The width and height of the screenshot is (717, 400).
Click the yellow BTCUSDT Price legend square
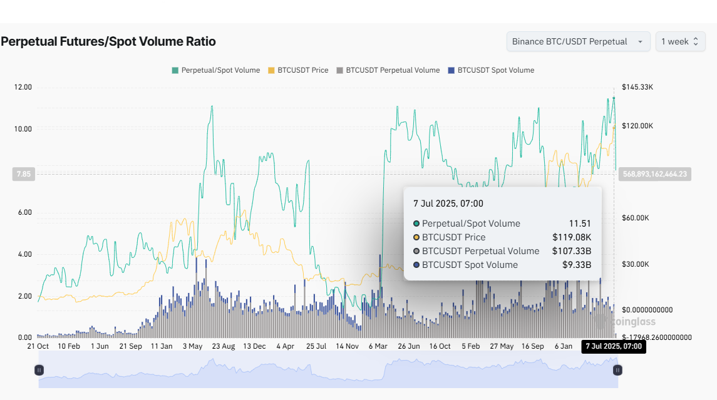[271, 70]
